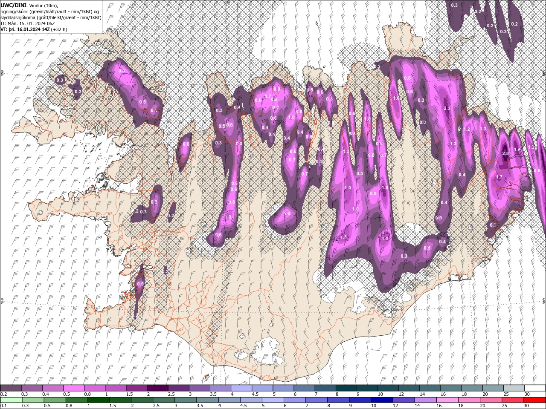Click the pale grey 25–30 swatch, top row
This screenshot has height=409, width=546.
(x=514, y=388)
